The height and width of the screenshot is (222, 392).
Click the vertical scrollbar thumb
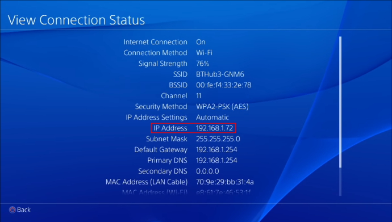(x=340, y=102)
